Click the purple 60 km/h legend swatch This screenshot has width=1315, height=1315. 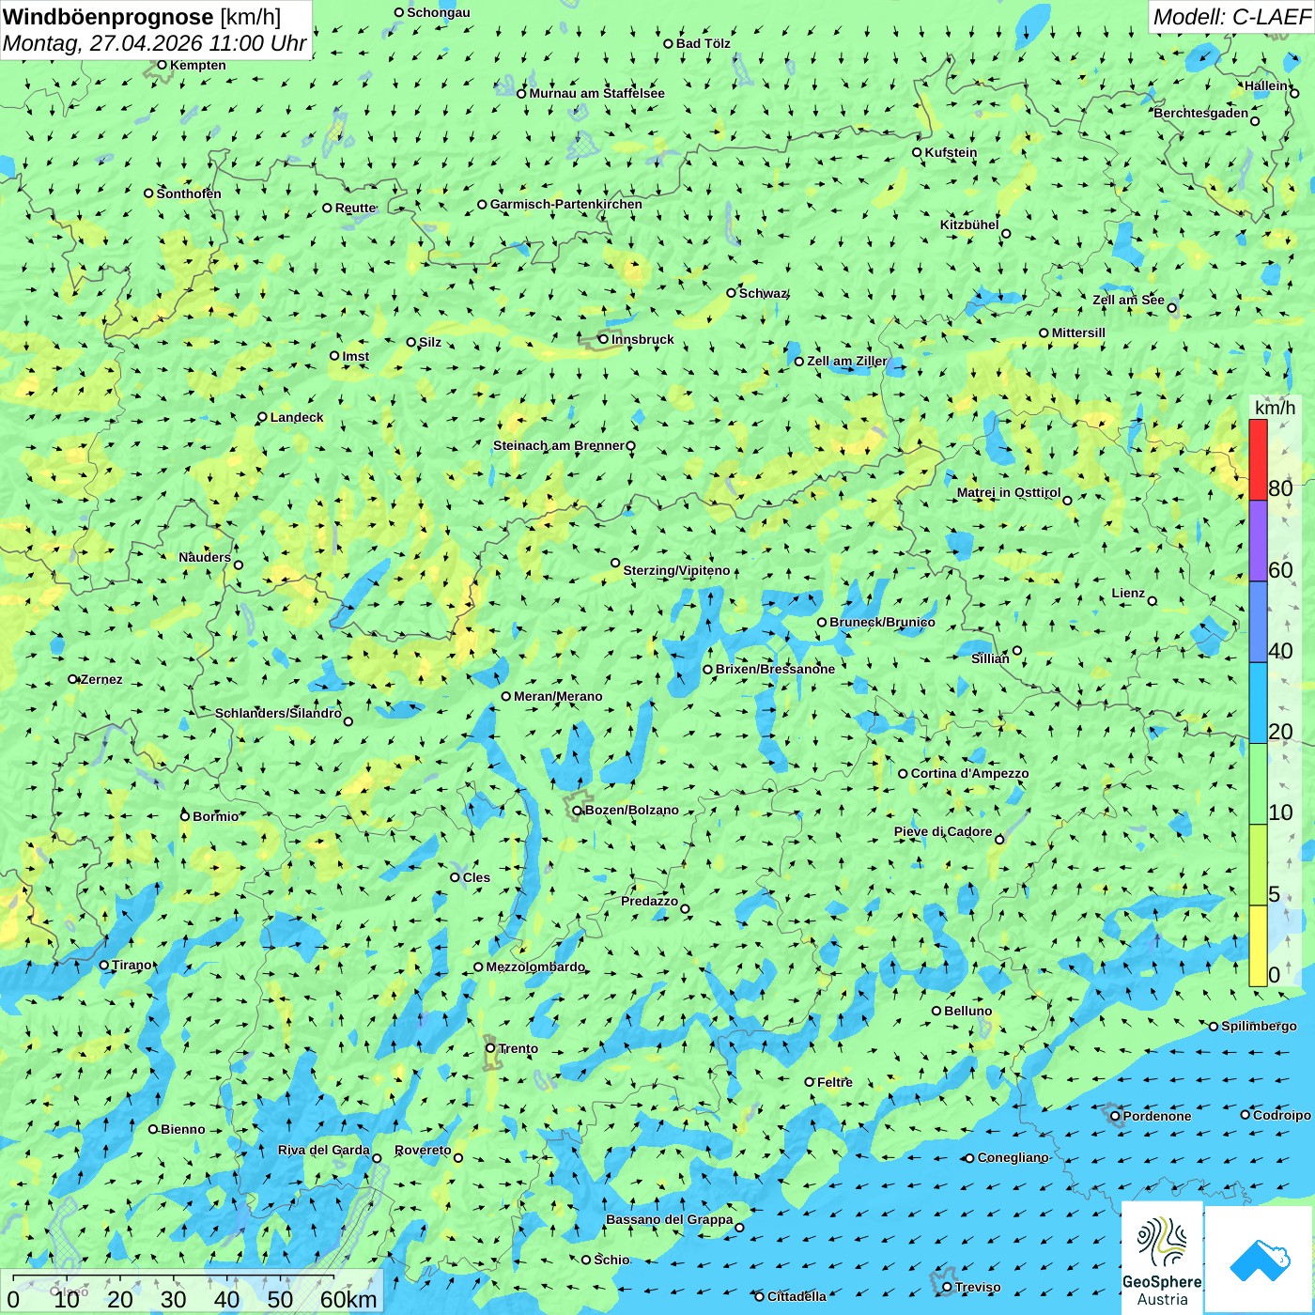click(x=1258, y=541)
